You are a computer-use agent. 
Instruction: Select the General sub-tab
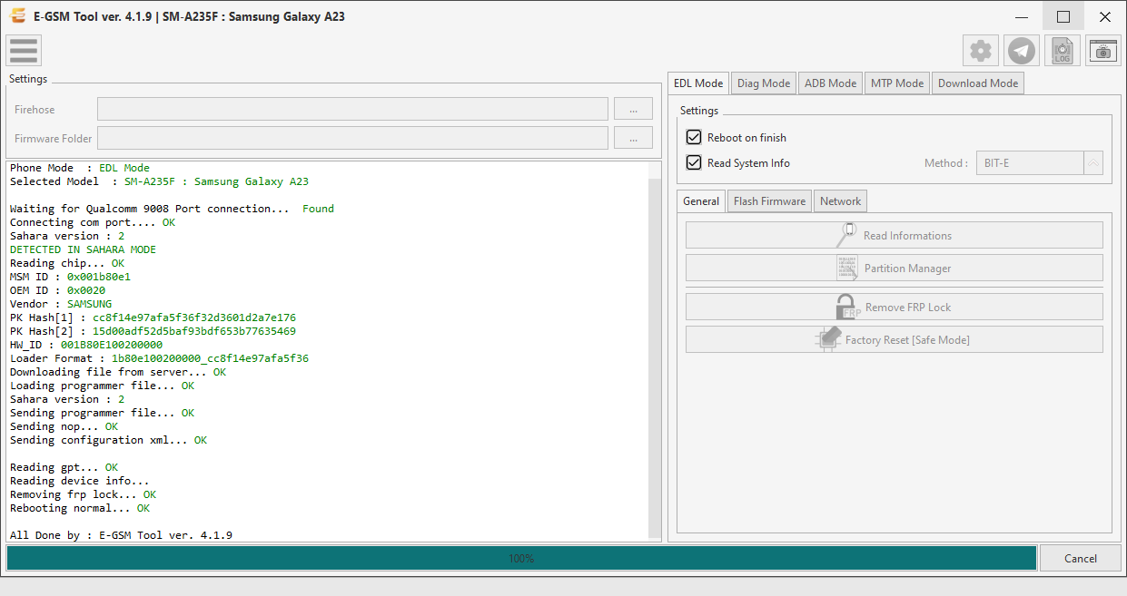click(701, 200)
